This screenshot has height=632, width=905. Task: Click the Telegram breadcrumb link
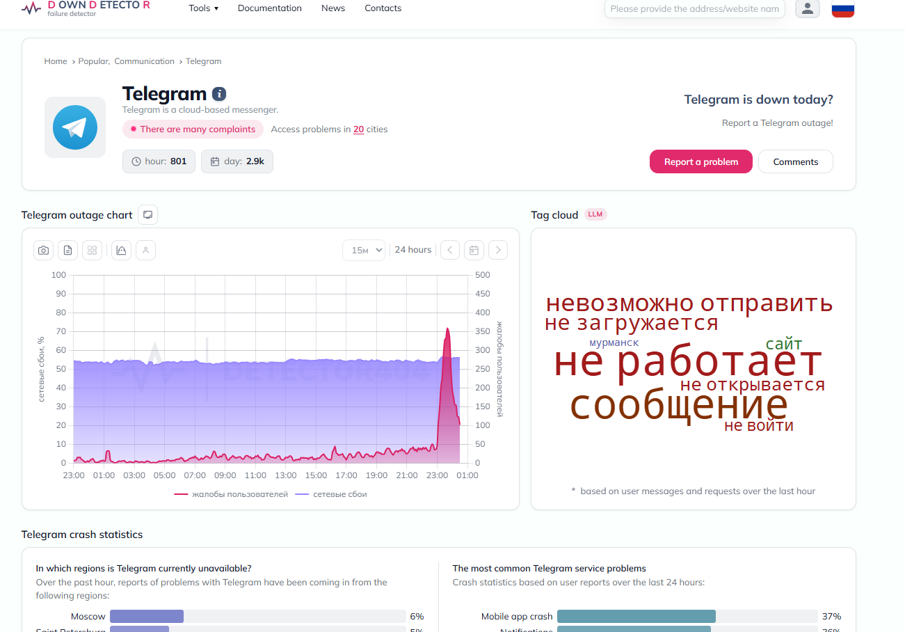[x=204, y=61]
